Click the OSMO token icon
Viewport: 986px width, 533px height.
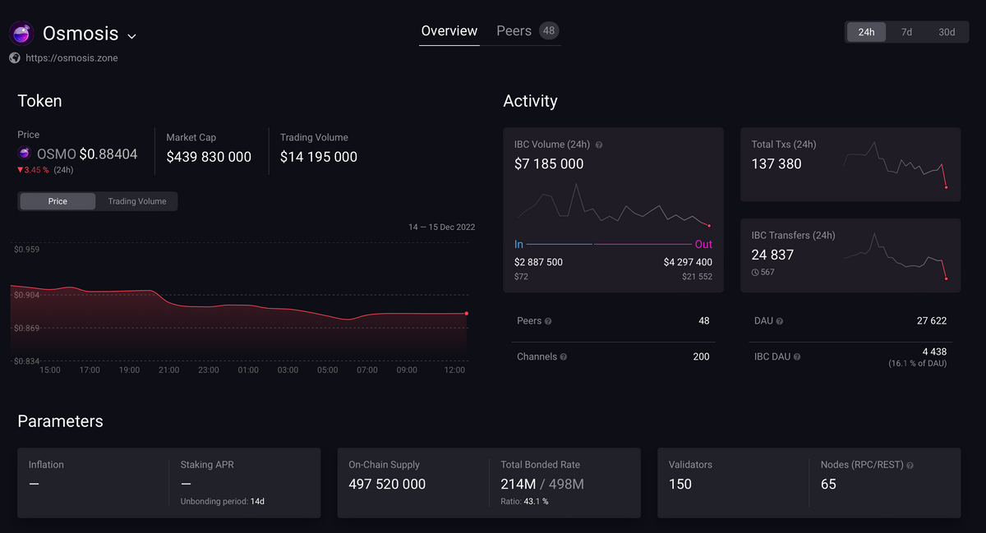tap(25, 154)
